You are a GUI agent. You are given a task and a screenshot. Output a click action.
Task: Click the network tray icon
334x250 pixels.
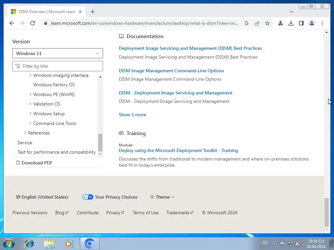(x=290, y=243)
